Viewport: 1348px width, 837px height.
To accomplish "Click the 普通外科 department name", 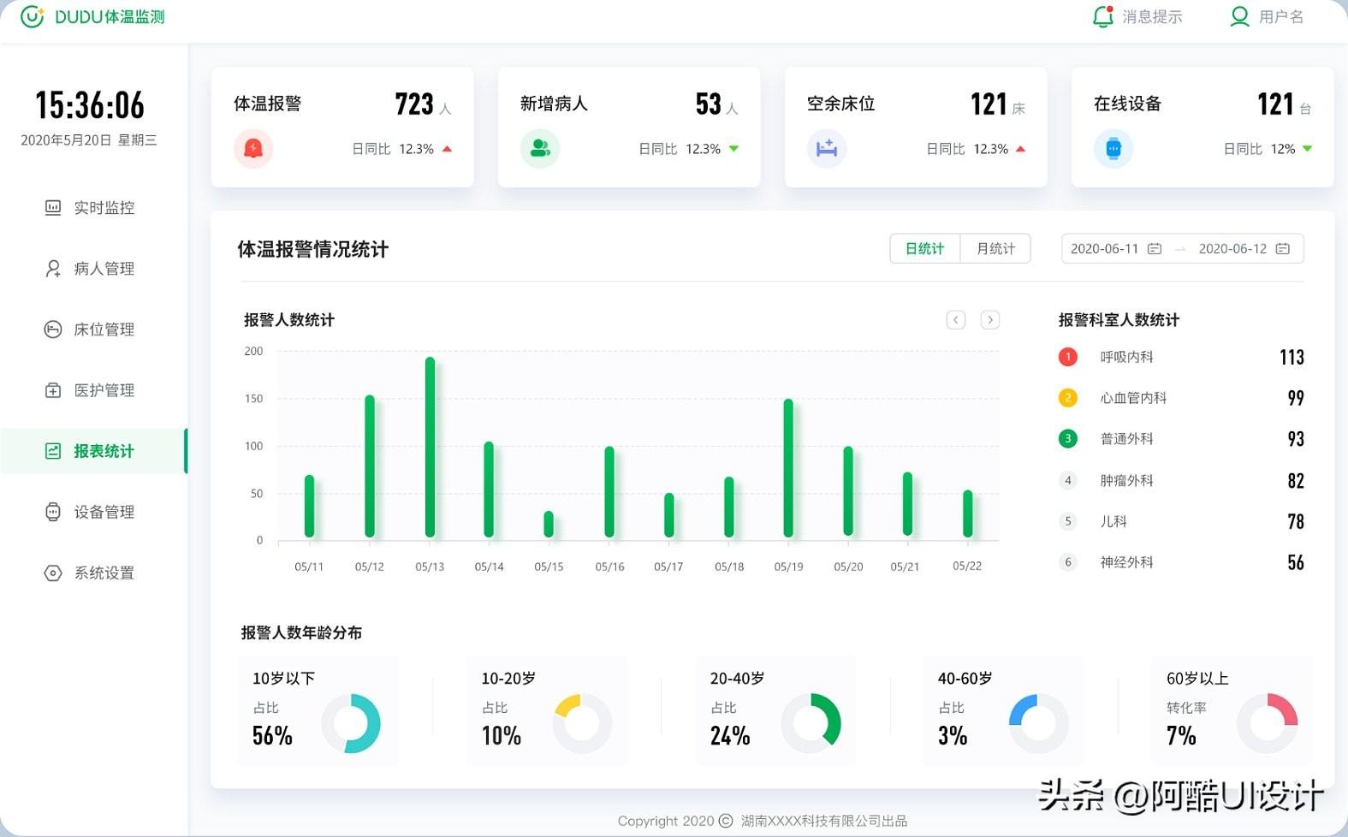I will pyautogui.click(x=1126, y=439).
